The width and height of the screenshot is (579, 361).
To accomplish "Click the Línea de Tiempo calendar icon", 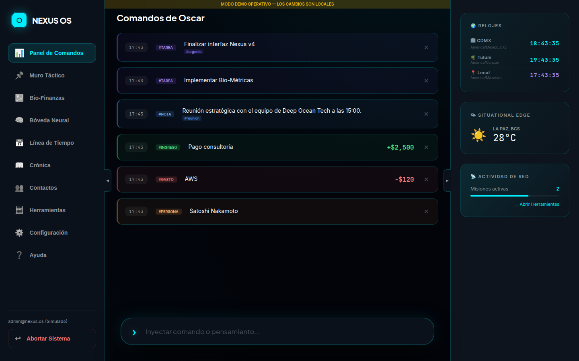I will coord(19,143).
